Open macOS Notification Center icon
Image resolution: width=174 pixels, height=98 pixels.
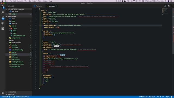click(171, 1)
